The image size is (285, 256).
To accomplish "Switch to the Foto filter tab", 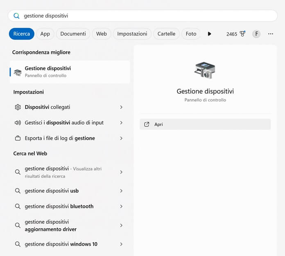I will (191, 34).
